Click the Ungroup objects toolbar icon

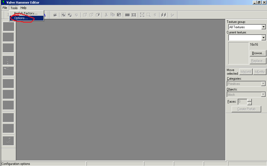[70, 15]
